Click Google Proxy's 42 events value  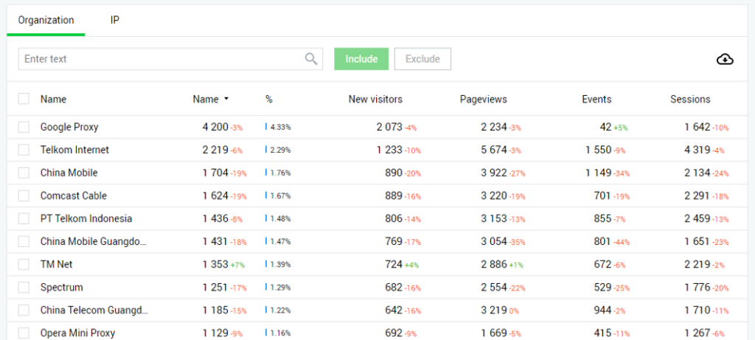click(x=605, y=127)
